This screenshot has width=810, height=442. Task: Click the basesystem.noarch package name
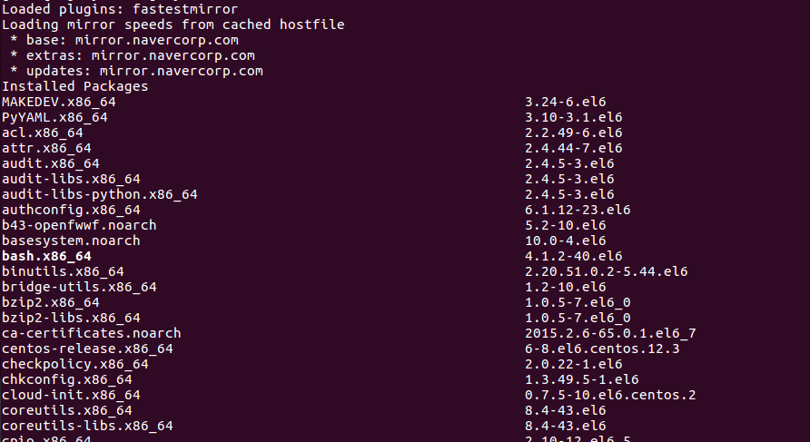coord(72,241)
